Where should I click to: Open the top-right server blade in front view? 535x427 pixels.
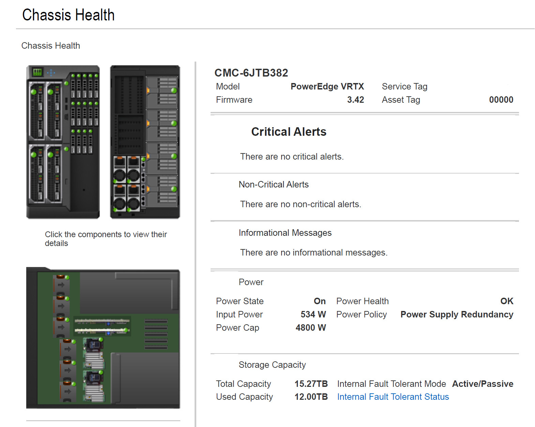click(54, 111)
